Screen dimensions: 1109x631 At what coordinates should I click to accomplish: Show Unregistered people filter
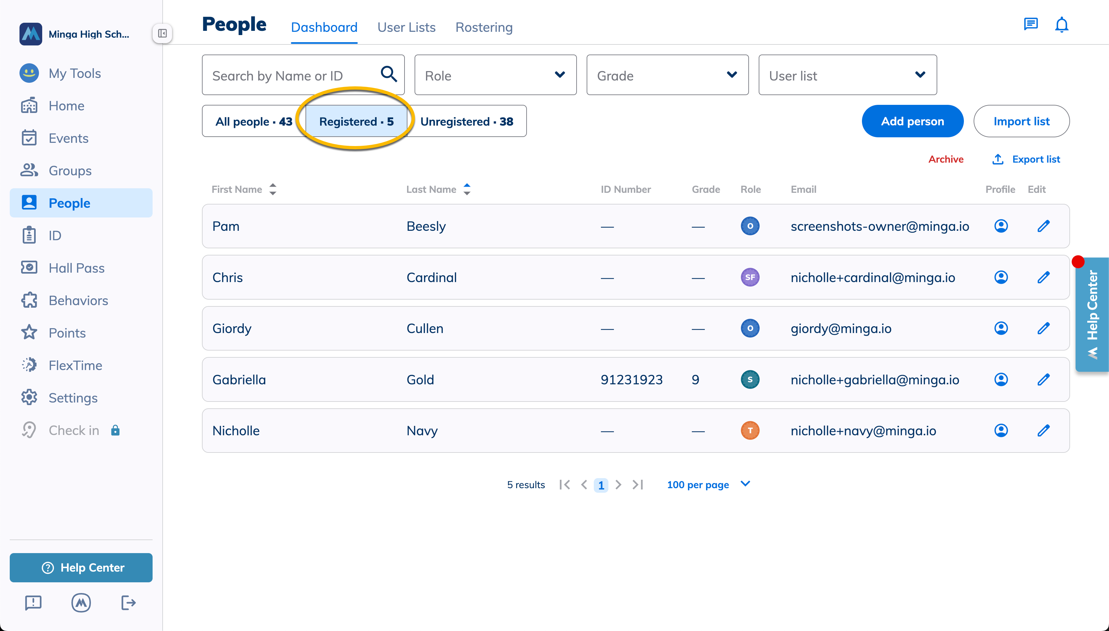[467, 121]
